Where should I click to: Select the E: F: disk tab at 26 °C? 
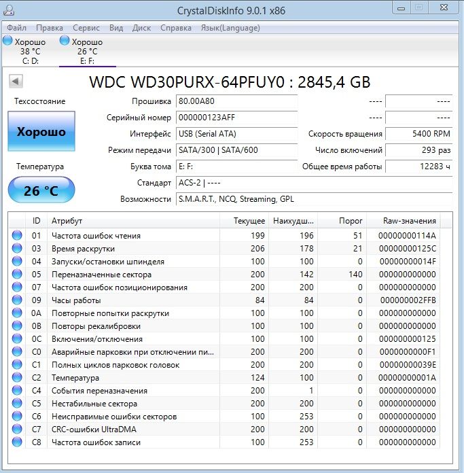pos(88,51)
